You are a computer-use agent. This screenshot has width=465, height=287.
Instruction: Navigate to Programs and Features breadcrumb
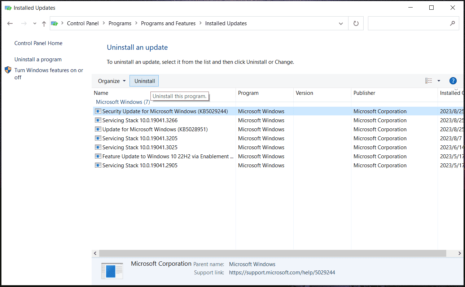click(x=168, y=23)
